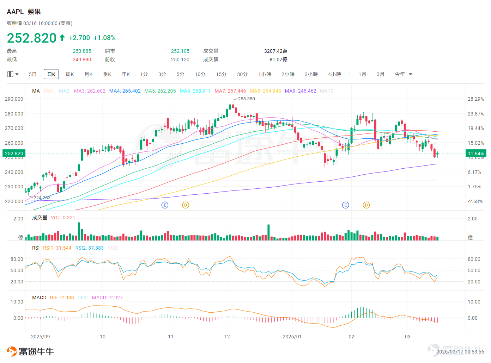Viewport: 491px width, 363px height.
Task: Choose the 10分 interval
Action: point(200,74)
